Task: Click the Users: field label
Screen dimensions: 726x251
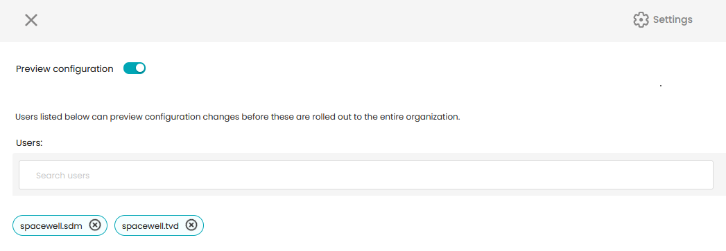Action: pyautogui.click(x=29, y=143)
